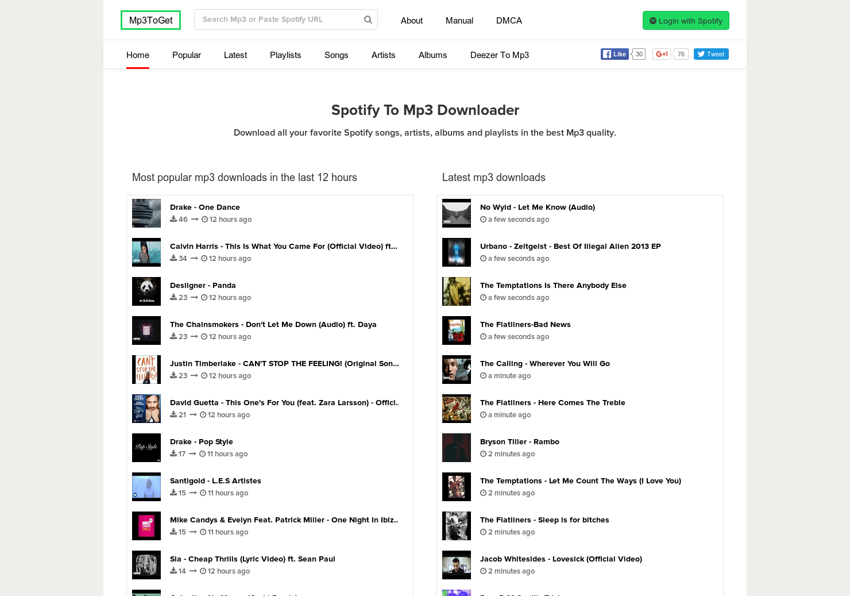Viewport: 850px width, 596px height.
Task: Open the About page
Action: click(x=411, y=20)
